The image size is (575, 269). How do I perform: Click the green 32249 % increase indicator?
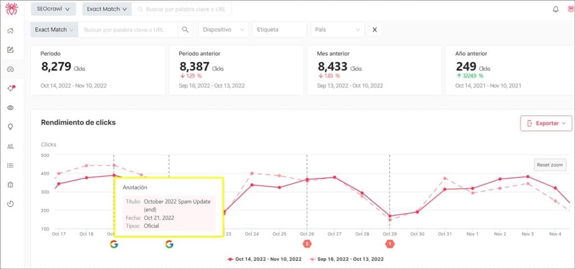(470, 76)
